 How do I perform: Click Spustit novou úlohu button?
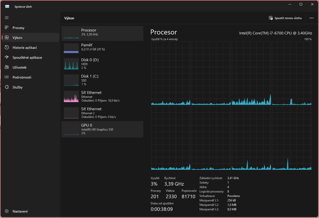click(x=285, y=18)
